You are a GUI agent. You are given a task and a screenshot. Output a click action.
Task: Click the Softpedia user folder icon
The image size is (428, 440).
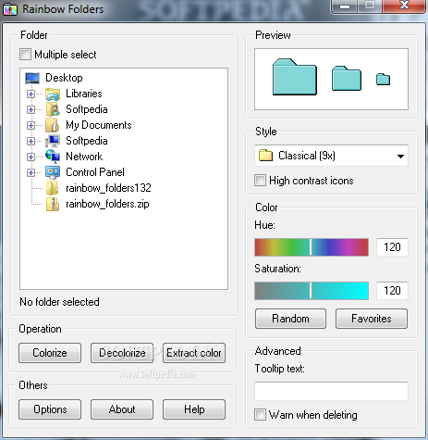click(x=53, y=109)
